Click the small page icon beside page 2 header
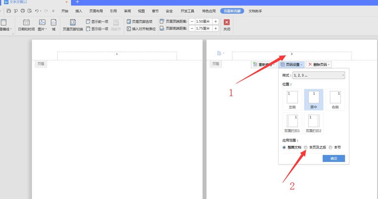 (x=219, y=53)
